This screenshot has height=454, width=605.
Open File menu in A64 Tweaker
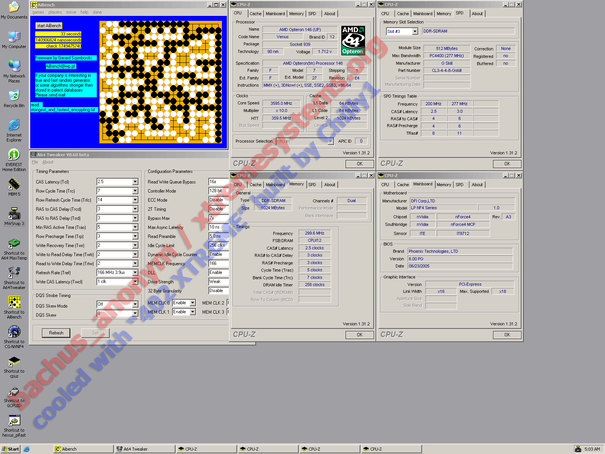(x=35, y=162)
